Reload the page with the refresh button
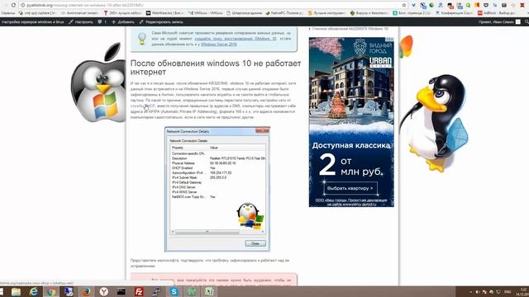This screenshot has height=297, width=529. pos(13,5)
